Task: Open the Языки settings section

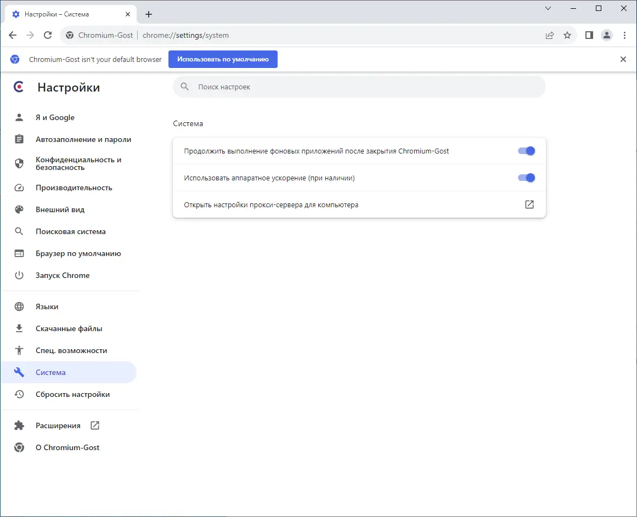Action: [47, 306]
